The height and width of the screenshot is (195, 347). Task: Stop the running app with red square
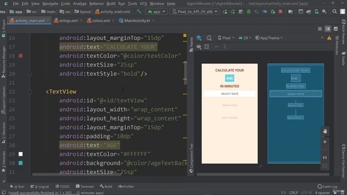point(280,11)
